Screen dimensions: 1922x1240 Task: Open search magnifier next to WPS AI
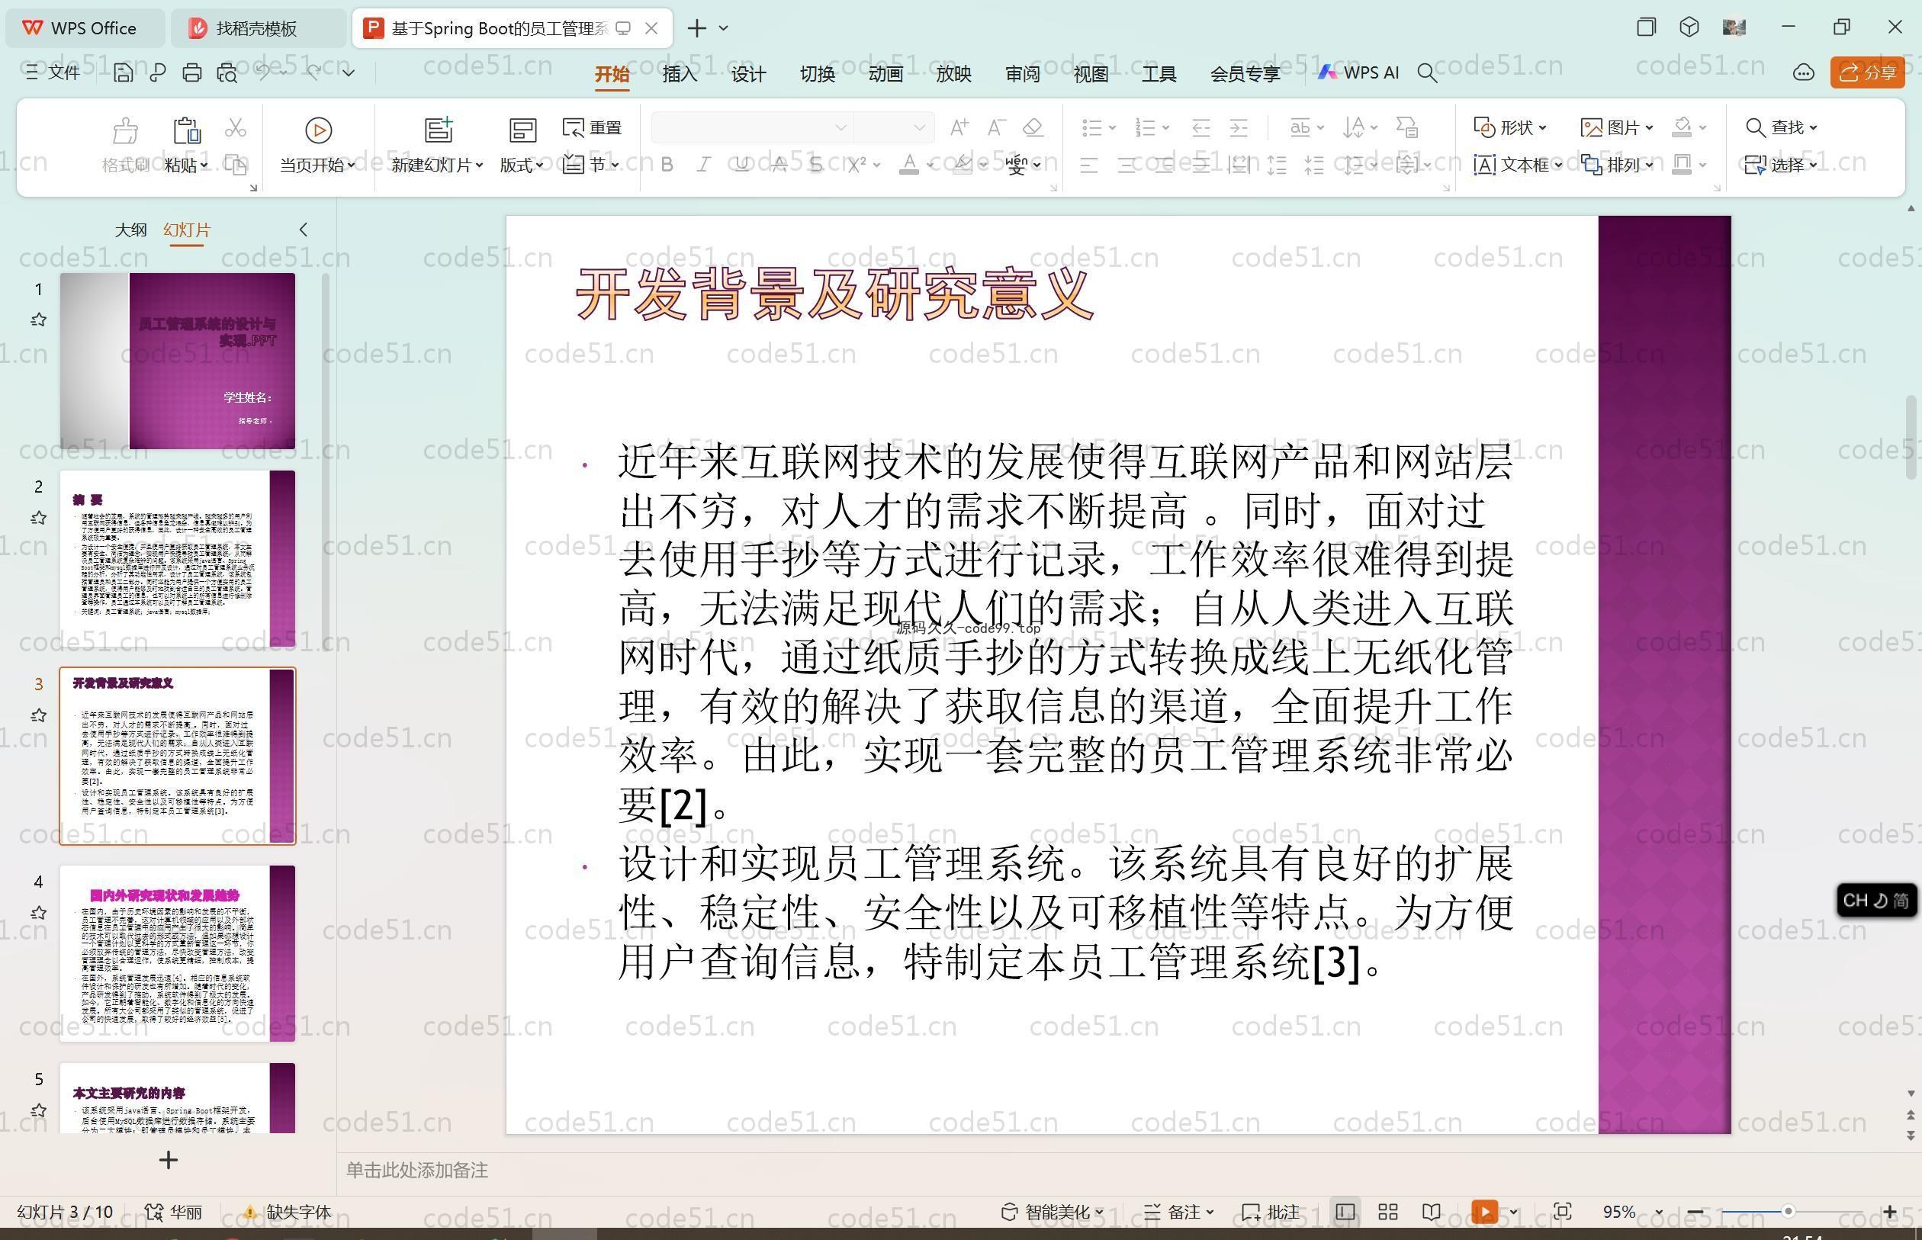[x=1427, y=73]
